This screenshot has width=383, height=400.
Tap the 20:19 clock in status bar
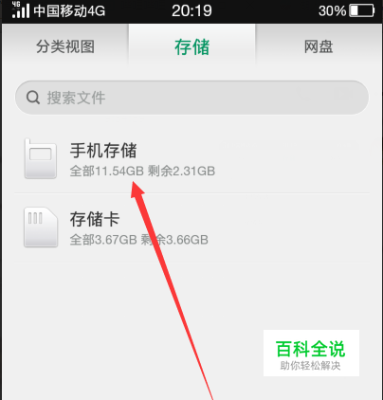[x=191, y=10]
